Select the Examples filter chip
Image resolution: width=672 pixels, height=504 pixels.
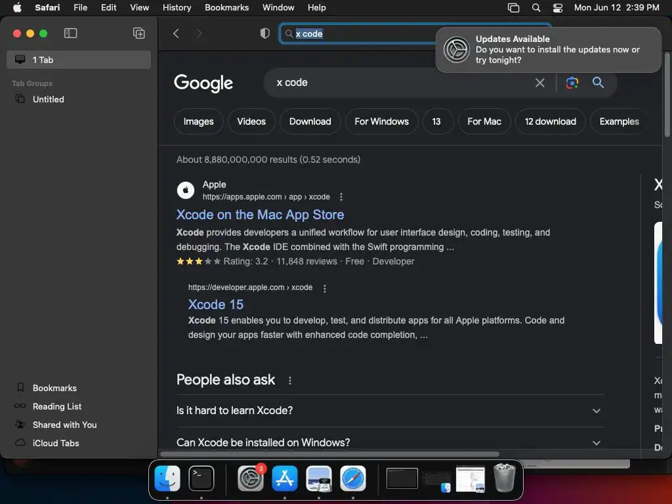(619, 121)
